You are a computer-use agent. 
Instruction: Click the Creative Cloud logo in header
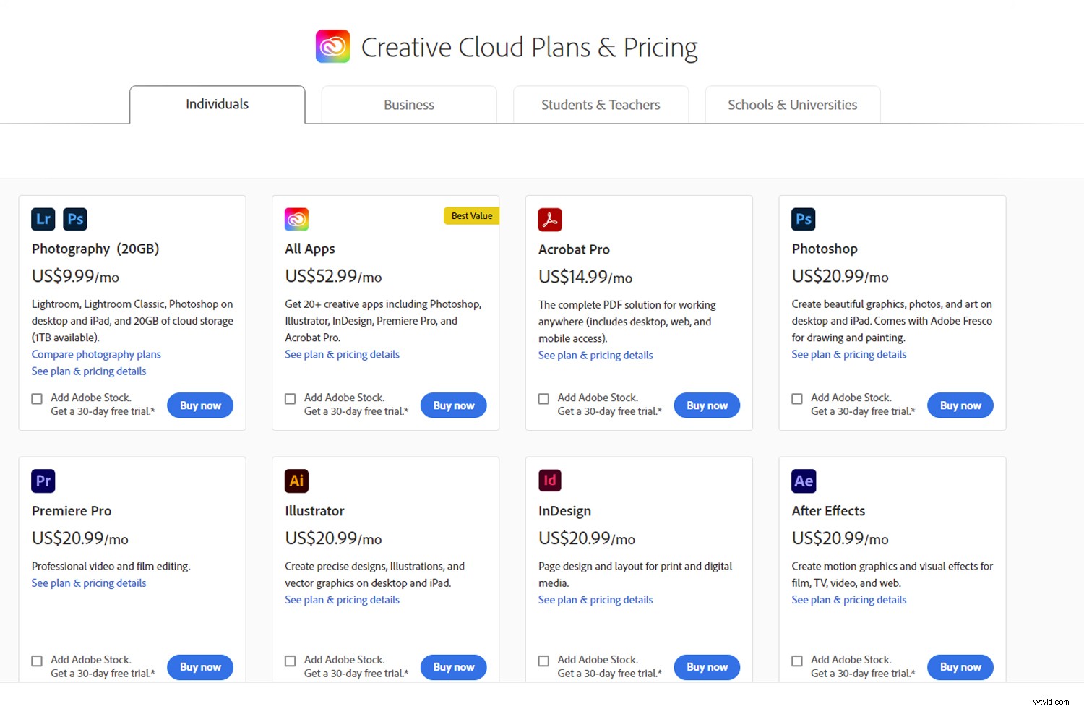tap(333, 47)
